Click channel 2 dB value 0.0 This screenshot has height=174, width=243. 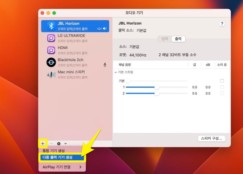pyautogui.click(x=208, y=94)
